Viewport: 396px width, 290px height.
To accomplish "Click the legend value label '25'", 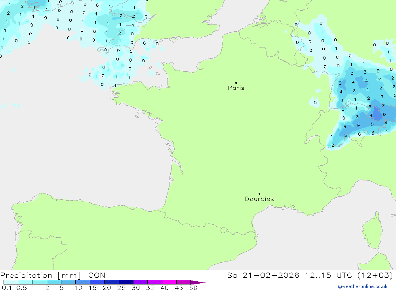I will click(x=121, y=288).
